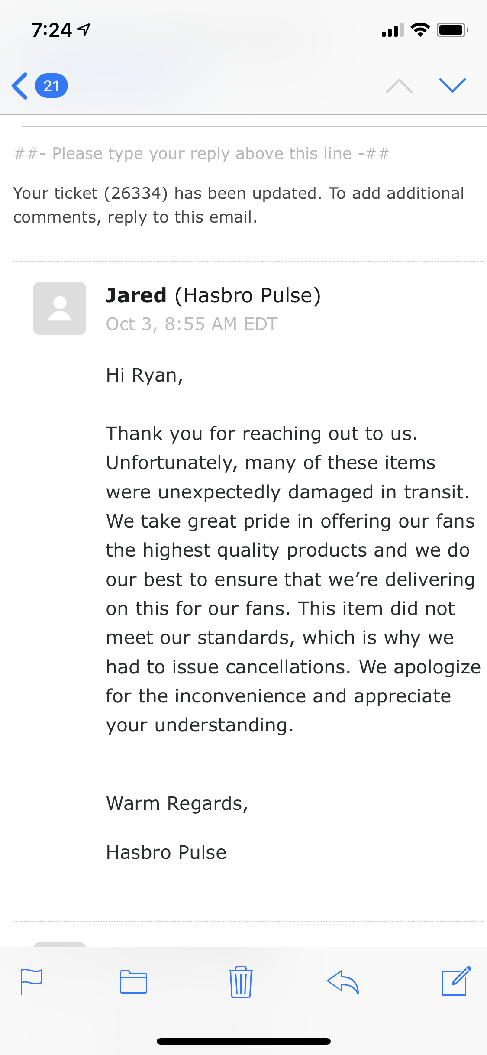Tap Jared's gray avatar placeholder
This screenshot has height=1055, width=487.
pyautogui.click(x=60, y=308)
